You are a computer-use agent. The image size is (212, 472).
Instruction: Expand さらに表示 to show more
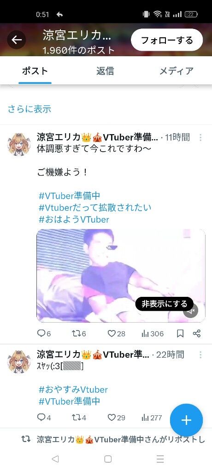[x=29, y=109]
